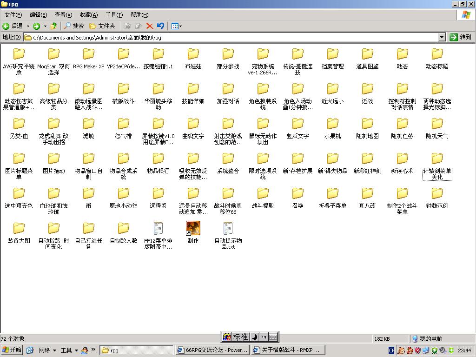Viewport: 476px width, 357px height.
Task: Click the Go (转到) button
Action: (461, 37)
